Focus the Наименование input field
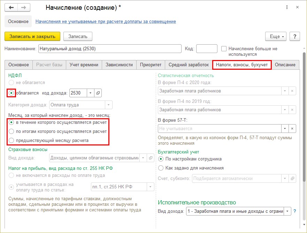 point(110,48)
